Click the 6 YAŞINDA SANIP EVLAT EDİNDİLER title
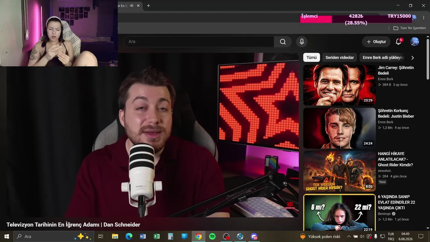The width and height of the screenshot is (430, 242). tap(396, 202)
